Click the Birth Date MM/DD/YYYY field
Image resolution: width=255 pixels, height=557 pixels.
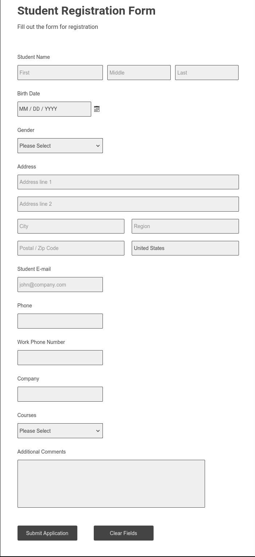54,109
